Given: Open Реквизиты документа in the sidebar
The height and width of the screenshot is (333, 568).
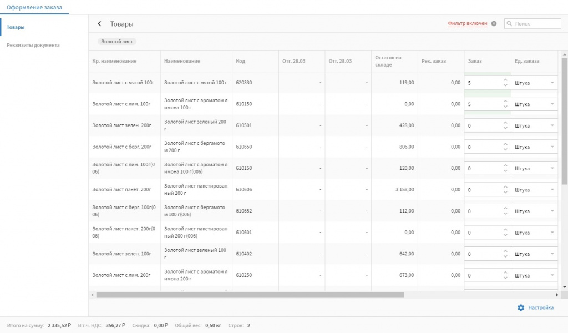Looking at the screenshot, I should [x=33, y=45].
